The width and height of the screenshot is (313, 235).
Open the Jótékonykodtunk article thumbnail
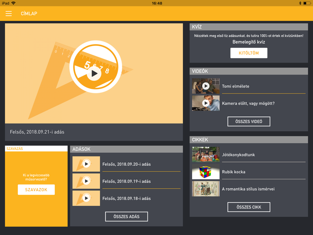(x=206, y=154)
